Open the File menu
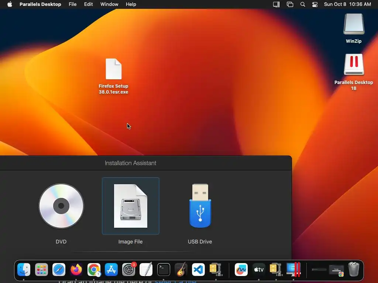Image resolution: width=378 pixels, height=283 pixels. tap(73, 4)
